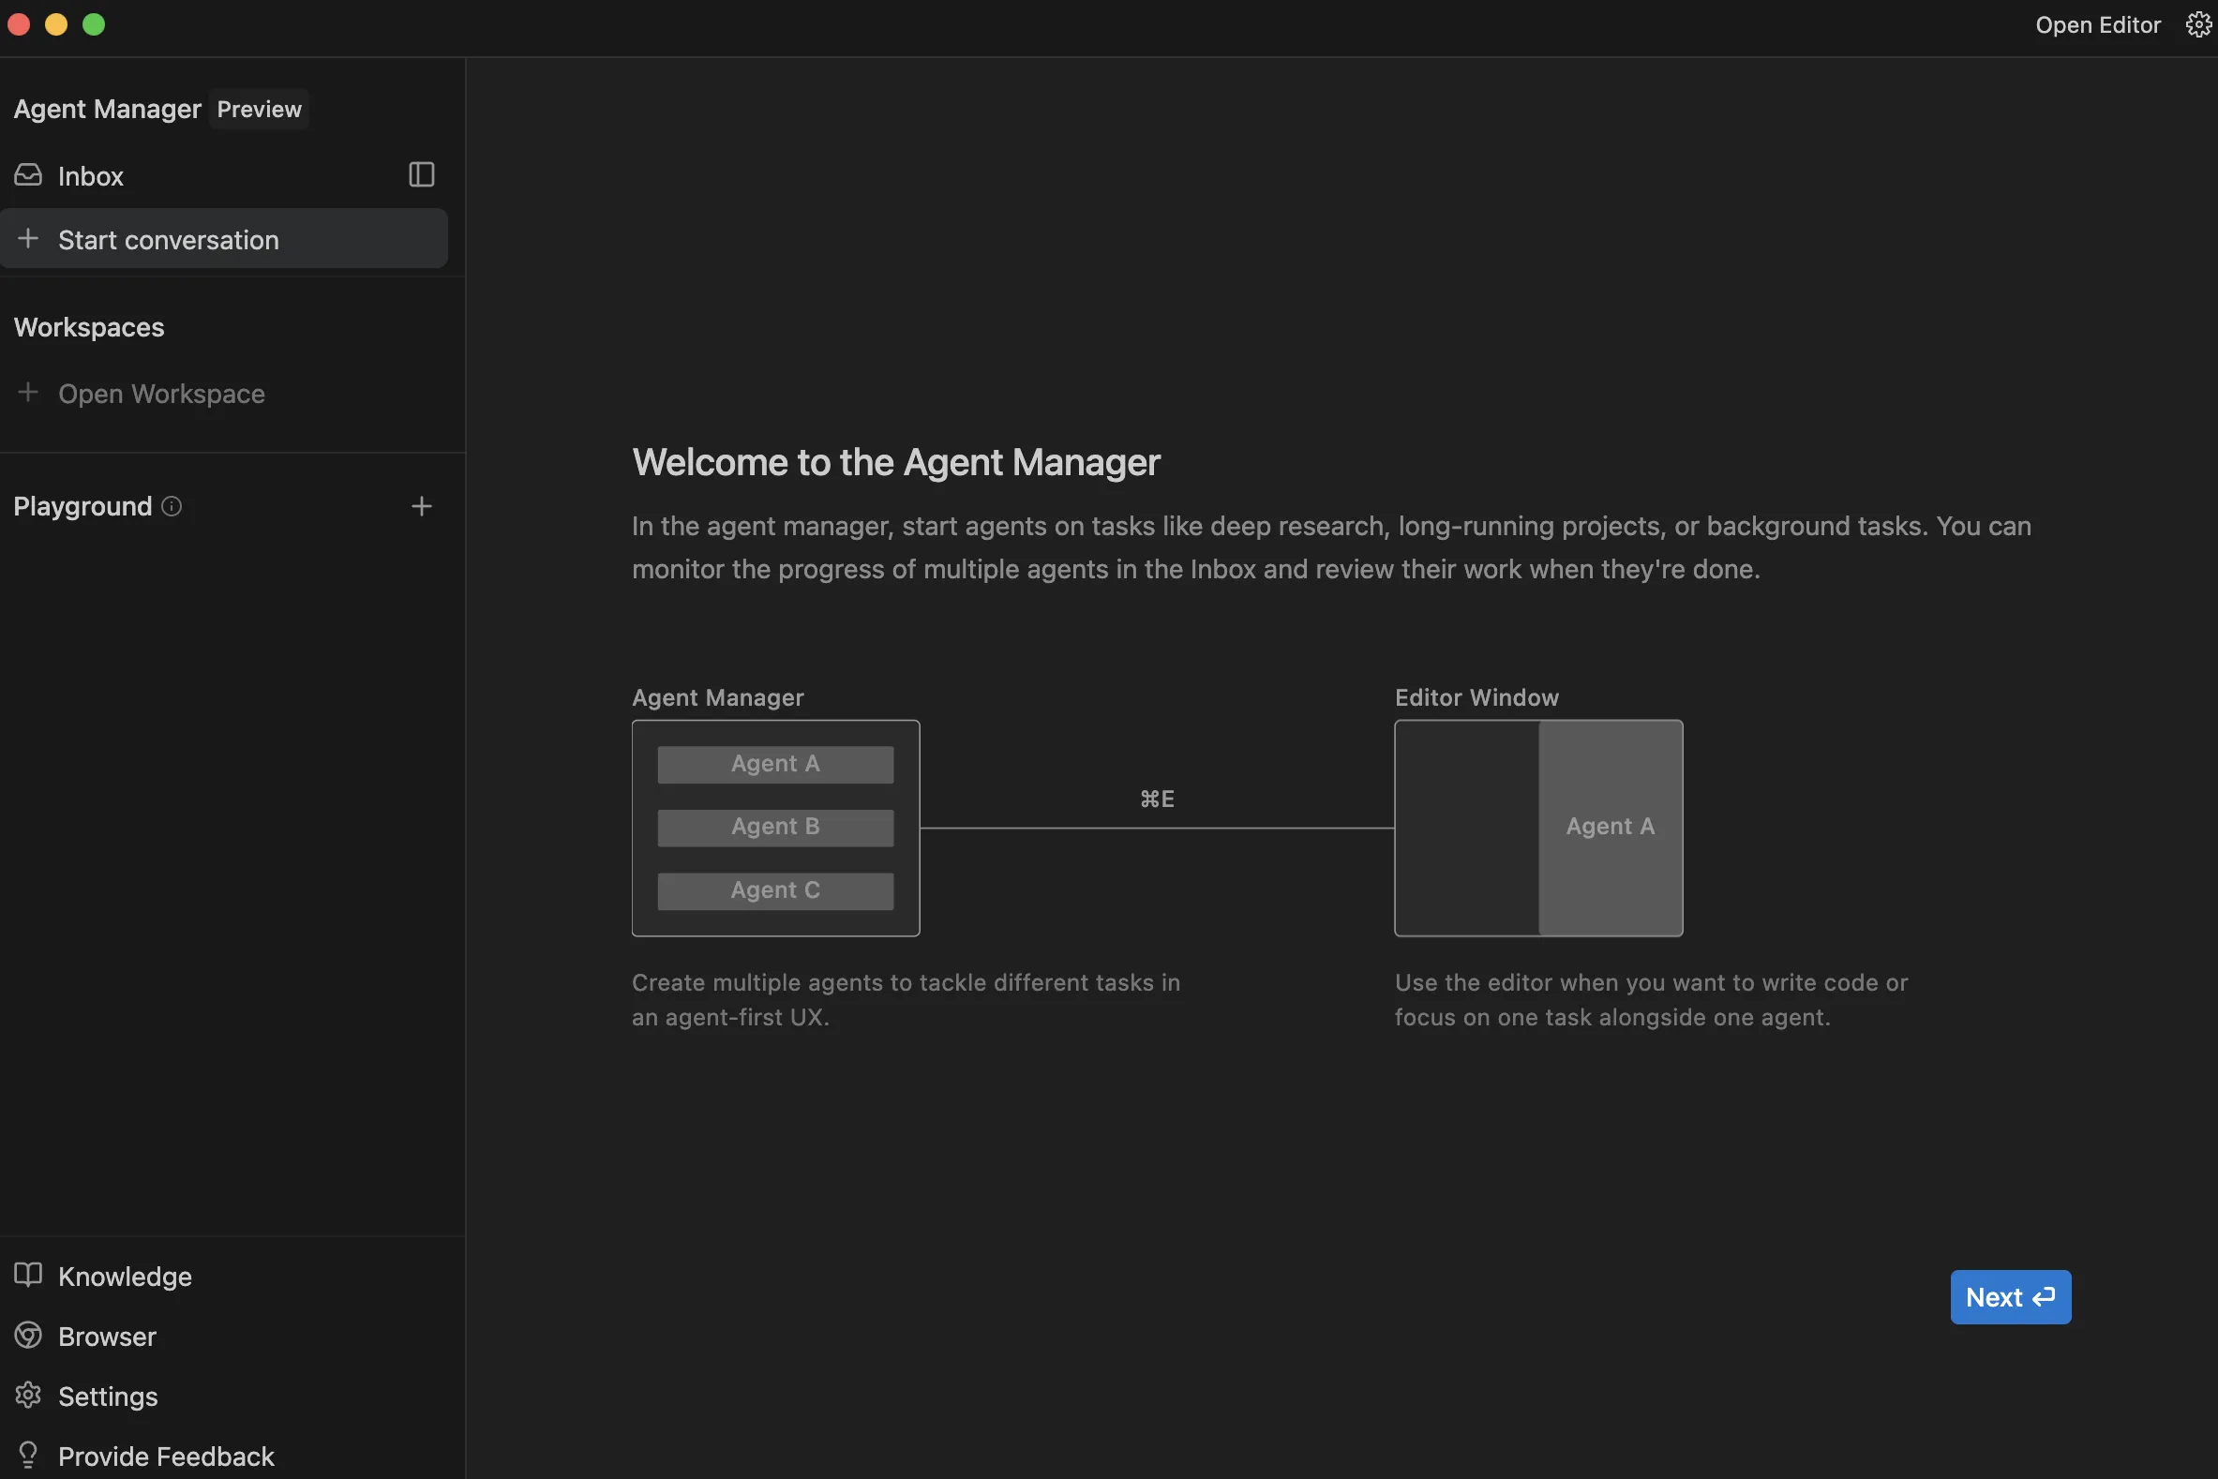The width and height of the screenshot is (2218, 1479).
Task: Select the Agent Manager heading
Action: pyautogui.click(x=107, y=109)
